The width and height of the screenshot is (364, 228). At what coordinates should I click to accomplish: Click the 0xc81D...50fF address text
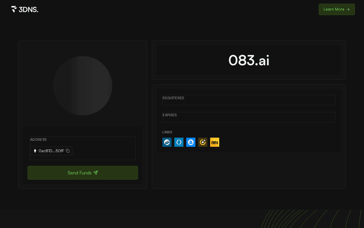(51, 151)
